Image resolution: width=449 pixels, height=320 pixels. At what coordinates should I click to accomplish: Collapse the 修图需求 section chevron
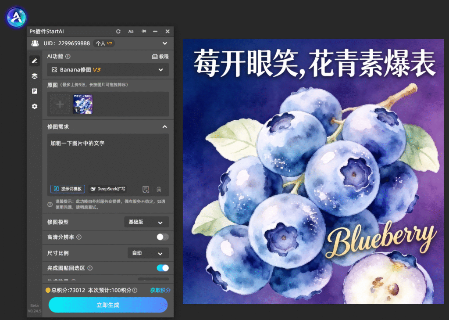165,127
